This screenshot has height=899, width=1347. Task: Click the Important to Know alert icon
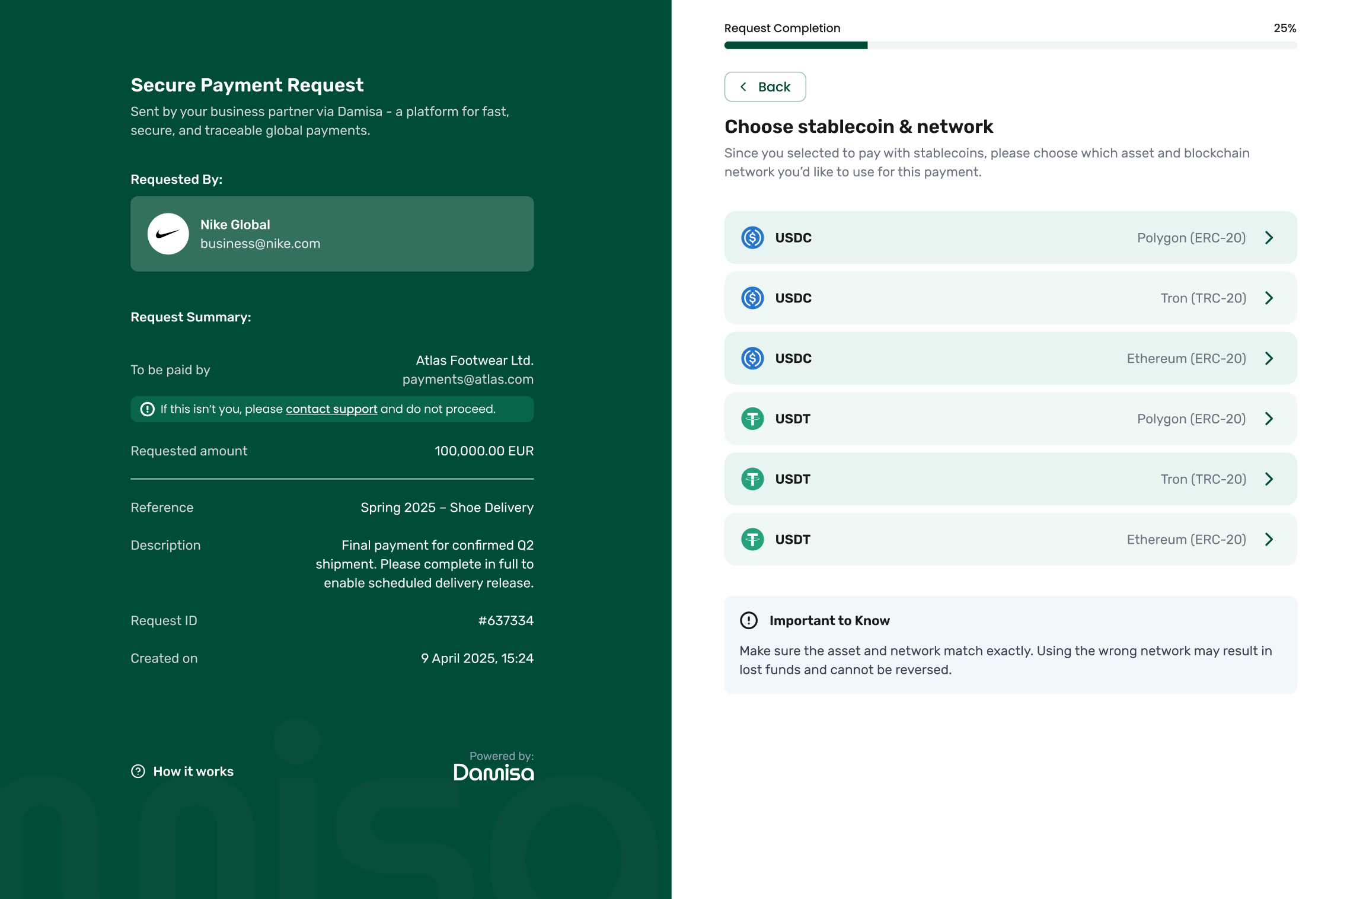tap(749, 621)
